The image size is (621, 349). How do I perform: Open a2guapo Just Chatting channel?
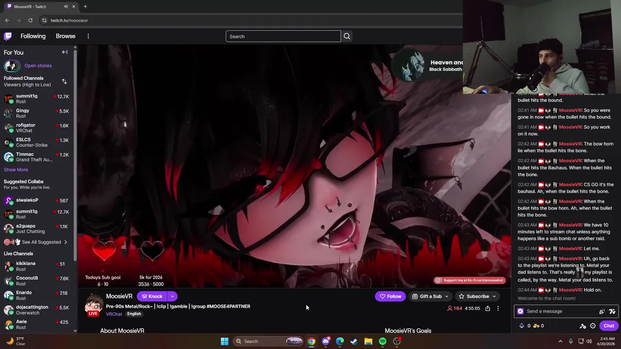coord(37,229)
